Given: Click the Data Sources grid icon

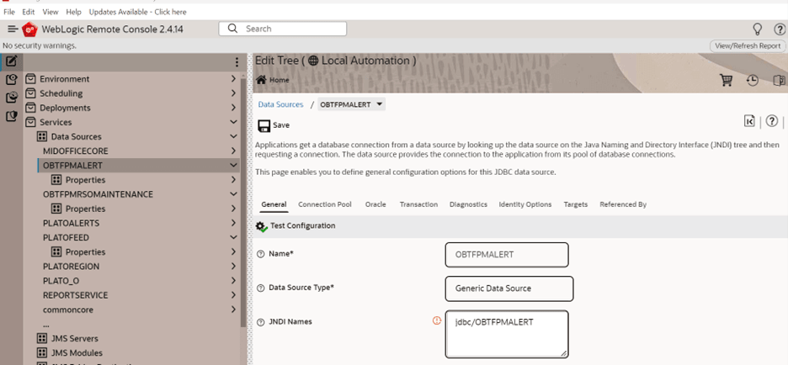Looking at the screenshot, I should (x=42, y=136).
